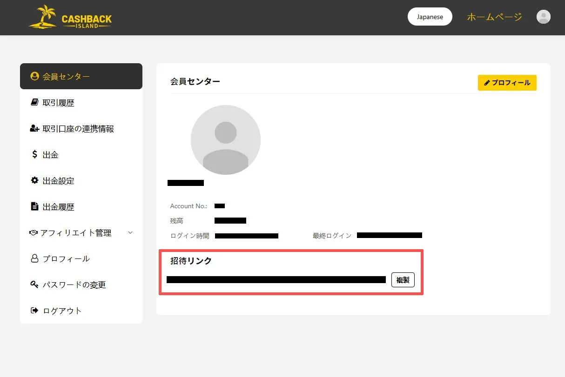Click the gear icon beside 出金設定

click(34, 181)
